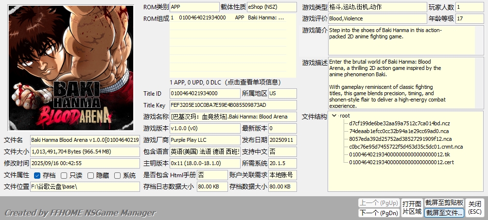Click the Title ID field 0100464021934000
Viewport: 488px width, 220px height.
click(x=205, y=93)
